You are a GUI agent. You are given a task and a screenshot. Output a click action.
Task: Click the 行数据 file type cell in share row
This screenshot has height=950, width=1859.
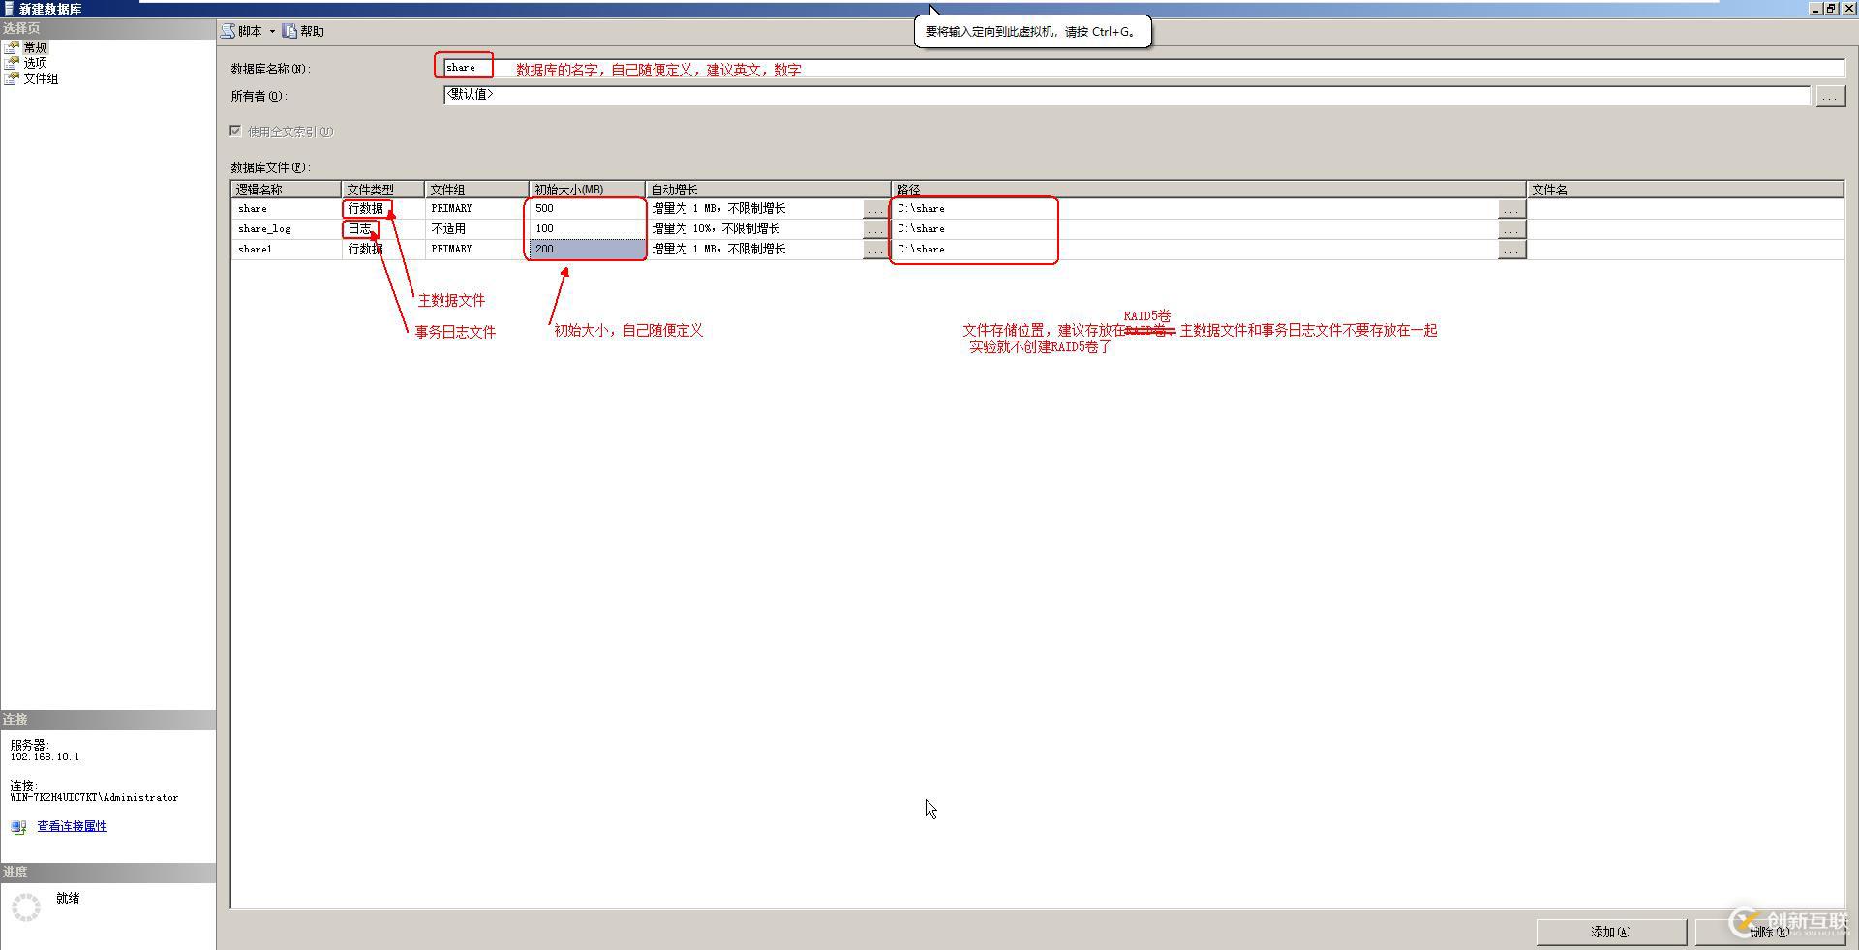point(382,209)
